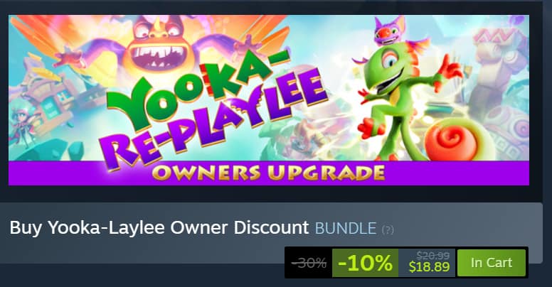Click the green In Cart button

491,263
